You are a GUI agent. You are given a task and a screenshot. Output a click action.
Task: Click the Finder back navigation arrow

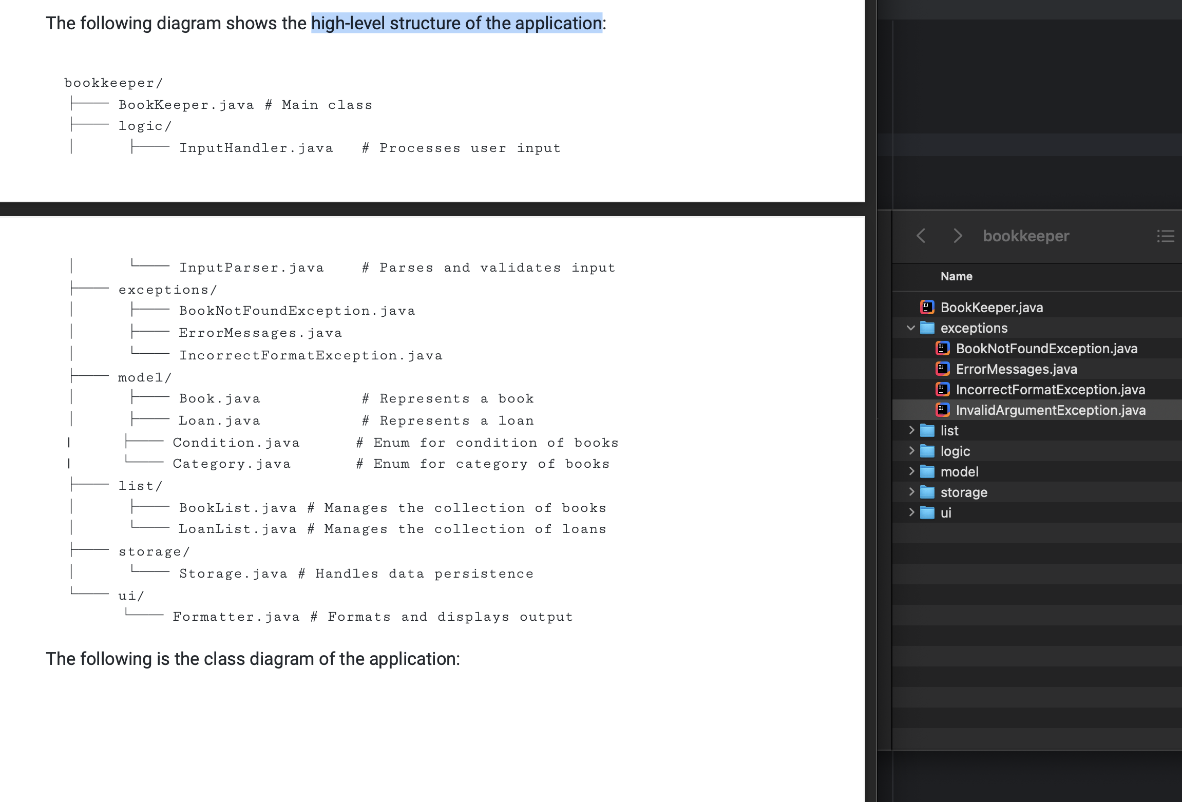pyautogui.click(x=921, y=236)
